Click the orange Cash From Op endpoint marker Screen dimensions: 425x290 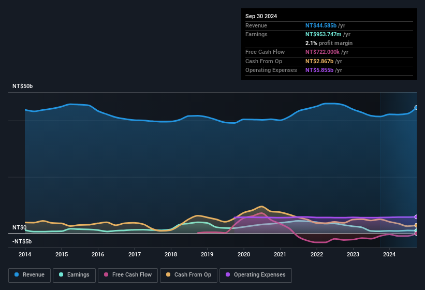416,225
